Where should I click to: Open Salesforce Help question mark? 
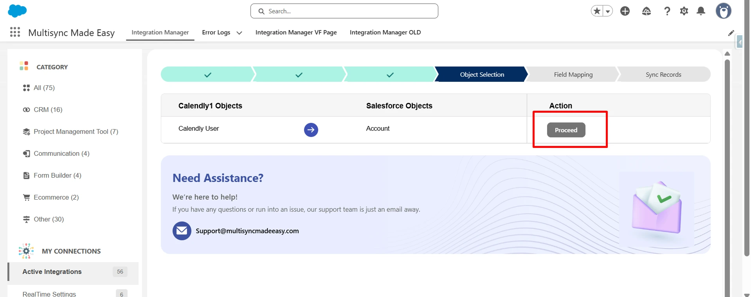667,11
